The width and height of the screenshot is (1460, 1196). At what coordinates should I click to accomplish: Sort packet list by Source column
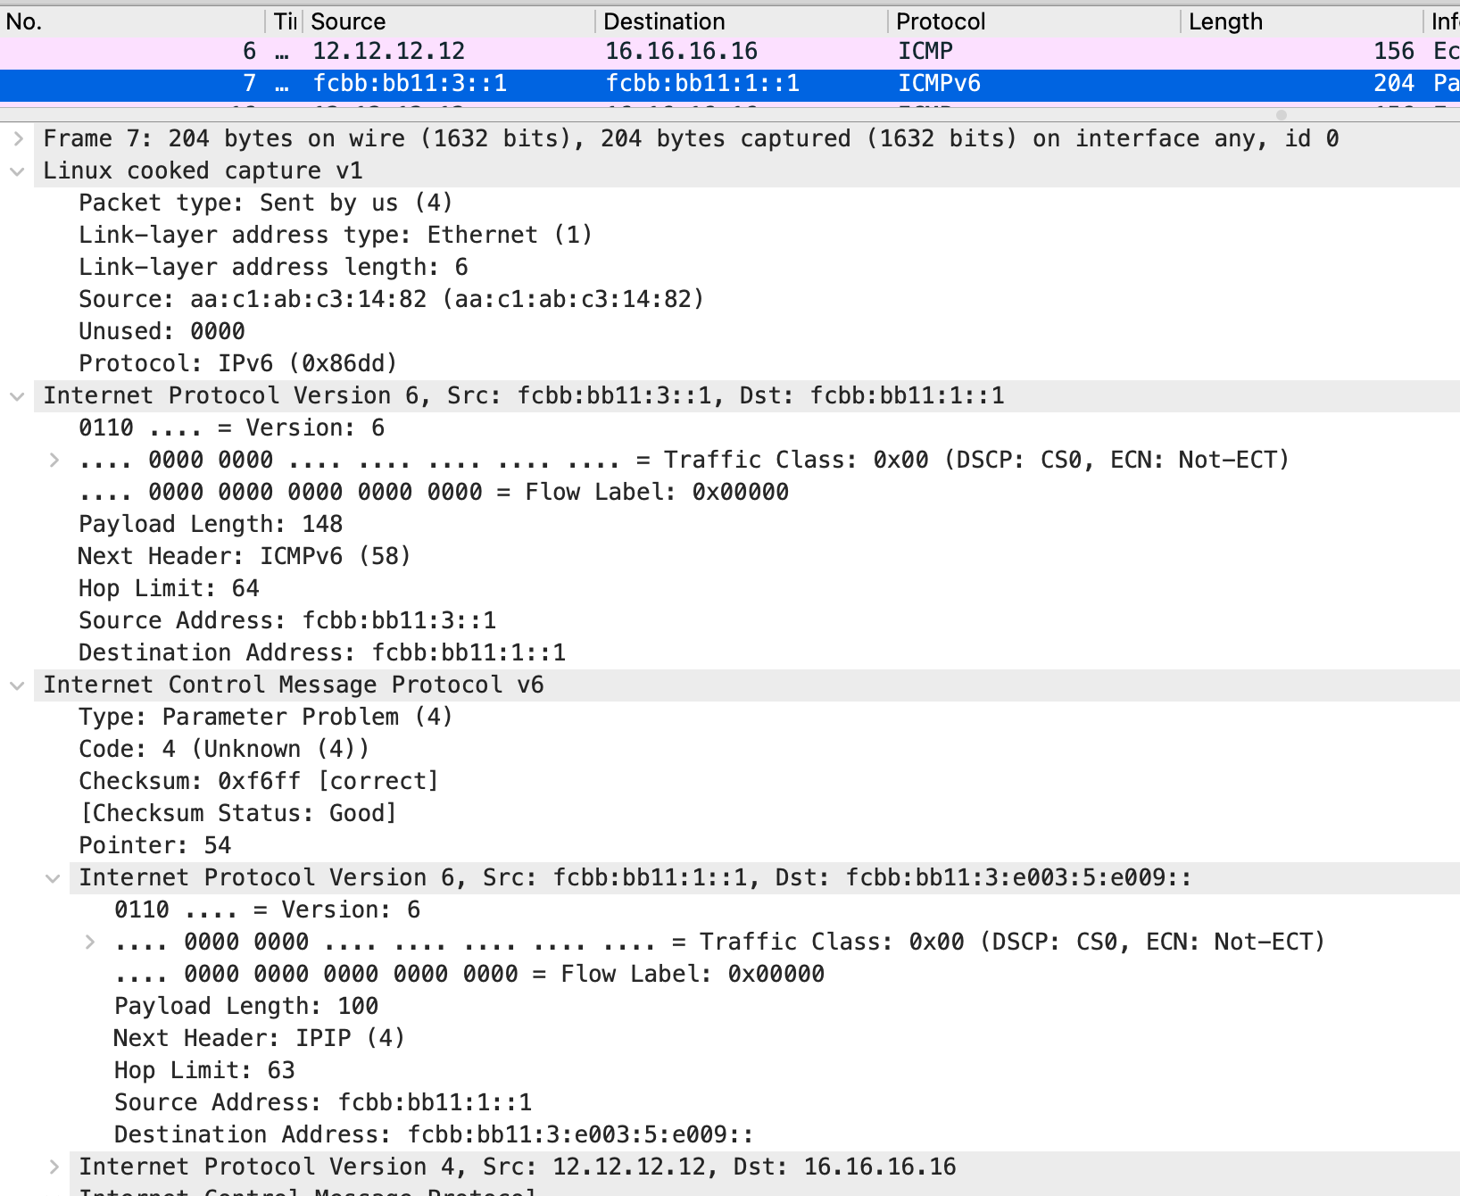pos(449,21)
